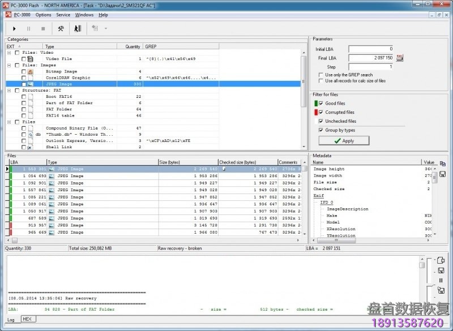
Task: Click the pause log icon beside log panel
Action: [x=441, y=280]
